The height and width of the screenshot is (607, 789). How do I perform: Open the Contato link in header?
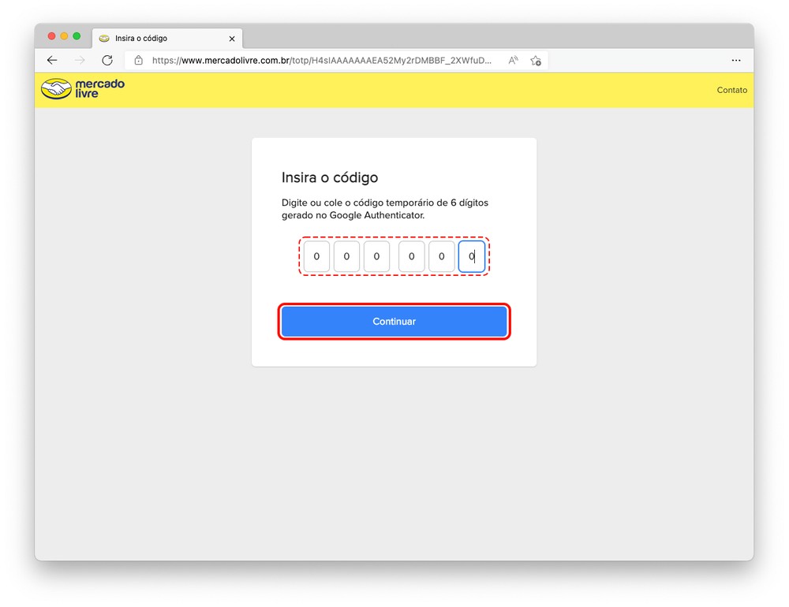731,90
